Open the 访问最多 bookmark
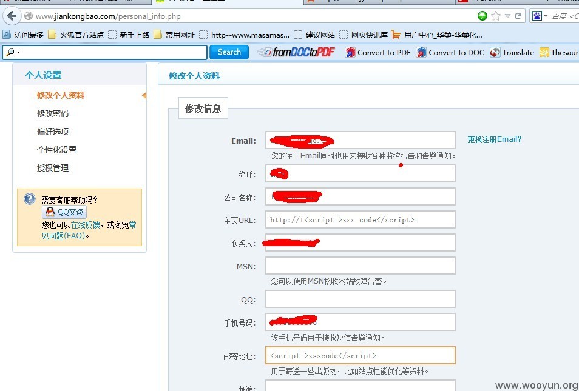 [x=23, y=35]
